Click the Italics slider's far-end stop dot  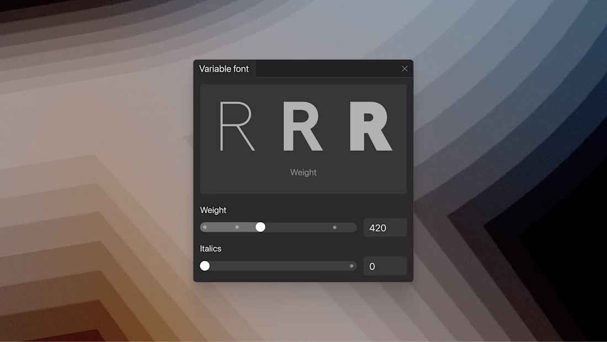tap(352, 266)
